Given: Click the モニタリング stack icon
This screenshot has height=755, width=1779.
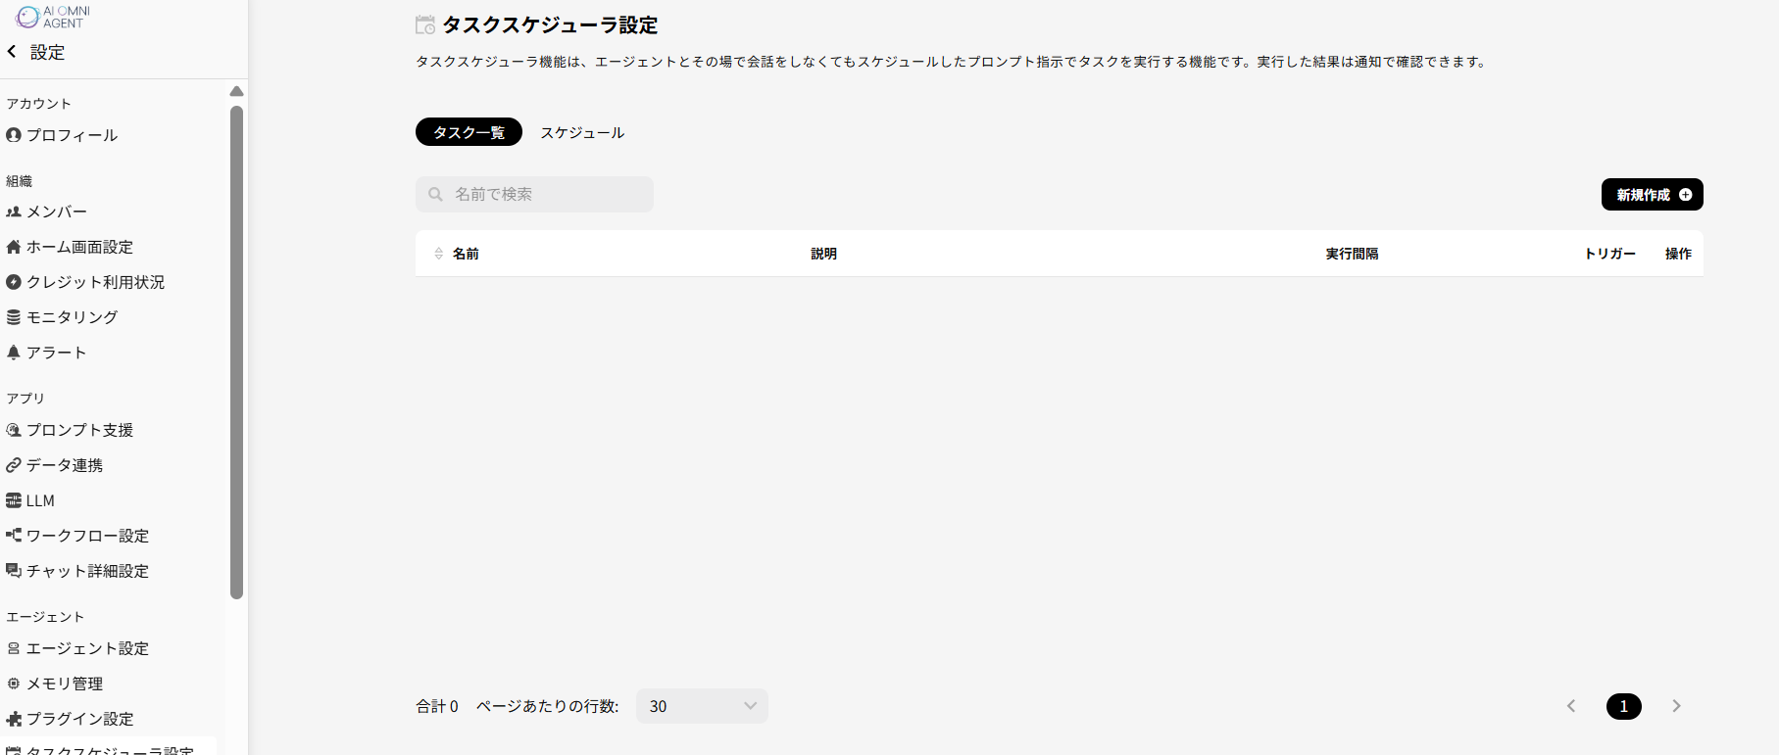Looking at the screenshot, I should (14, 317).
